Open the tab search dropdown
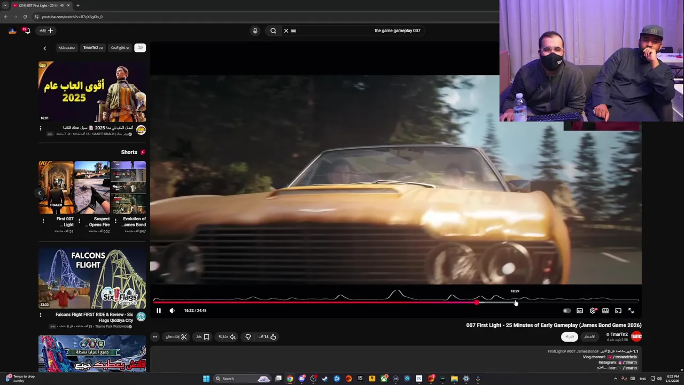 pyautogui.click(x=5, y=5)
